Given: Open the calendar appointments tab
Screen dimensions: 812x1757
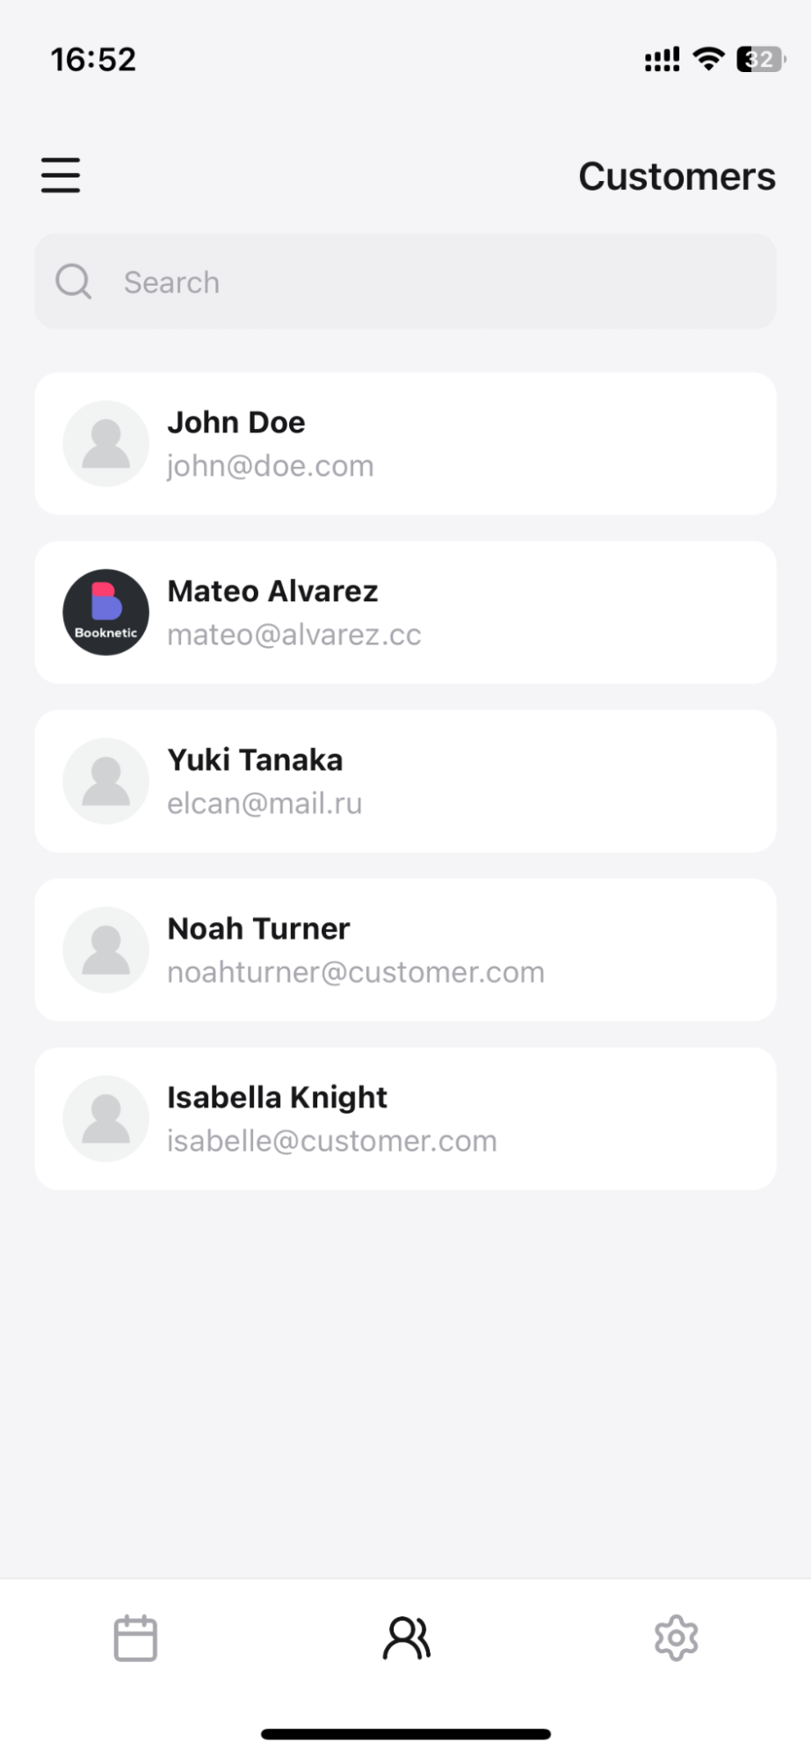Looking at the screenshot, I should click(x=135, y=1638).
